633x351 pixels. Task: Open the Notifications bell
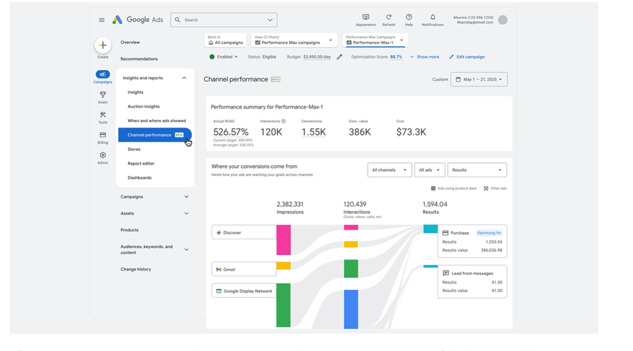[x=433, y=17]
